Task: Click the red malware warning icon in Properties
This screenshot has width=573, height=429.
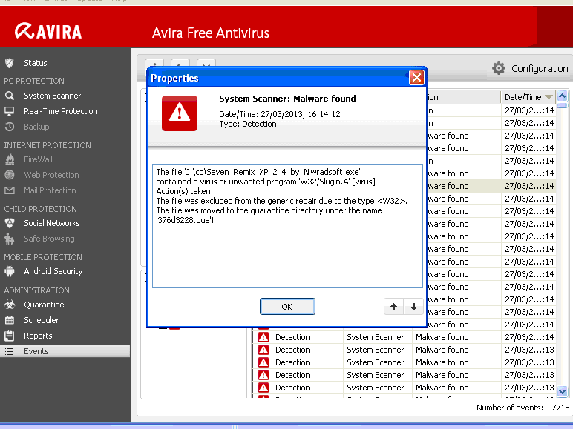Action: tap(180, 113)
